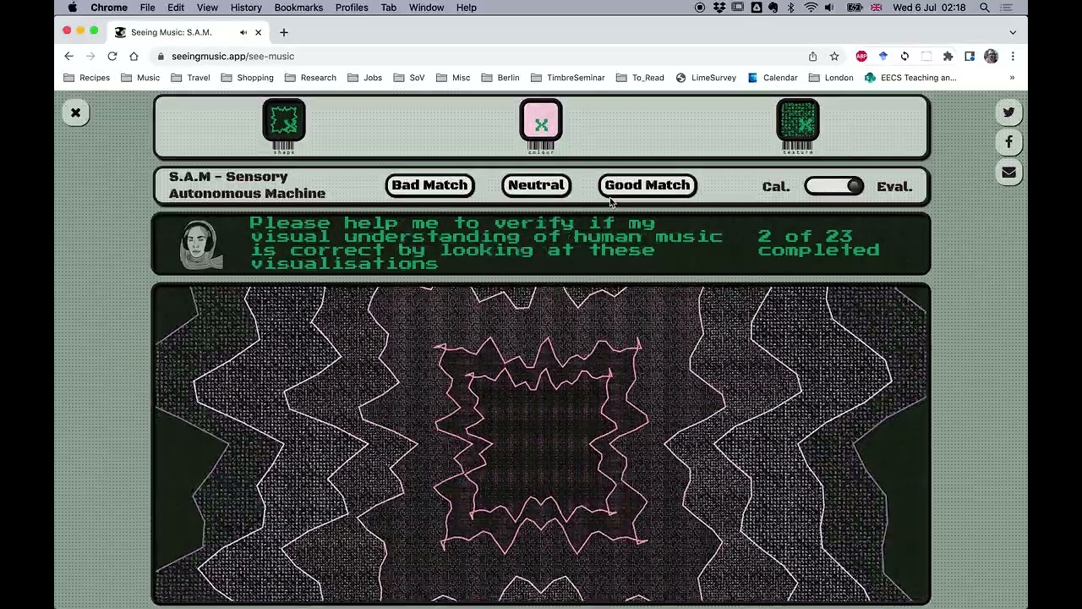Image resolution: width=1082 pixels, height=609 pixels.
Task: Open Dropbox in the menu bar
Action: point(719,8)
